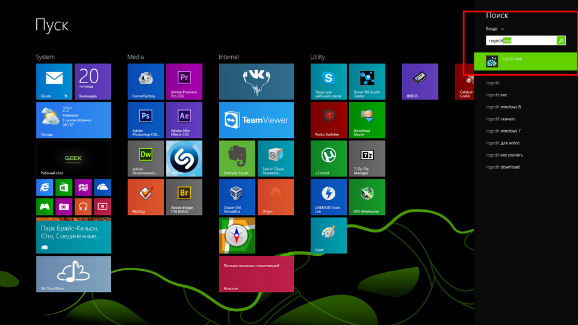Open the Catalyst Control Center tile
The height and width of the screenshot is (325, 578).
[464, 81]
